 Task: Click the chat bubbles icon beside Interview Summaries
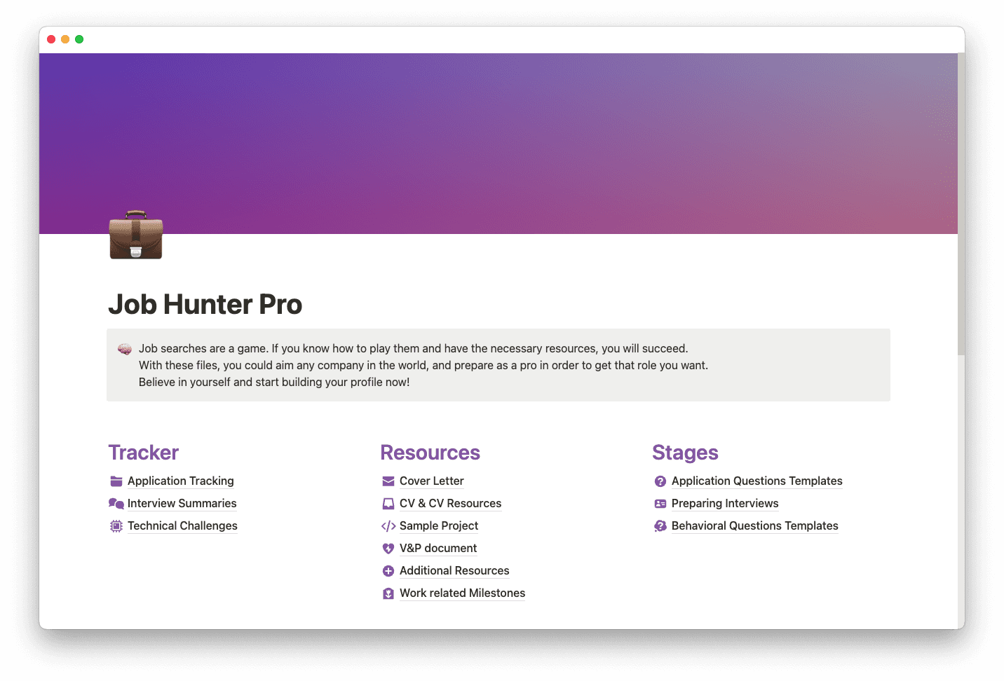pyautogui.click(x=116, y=504)
